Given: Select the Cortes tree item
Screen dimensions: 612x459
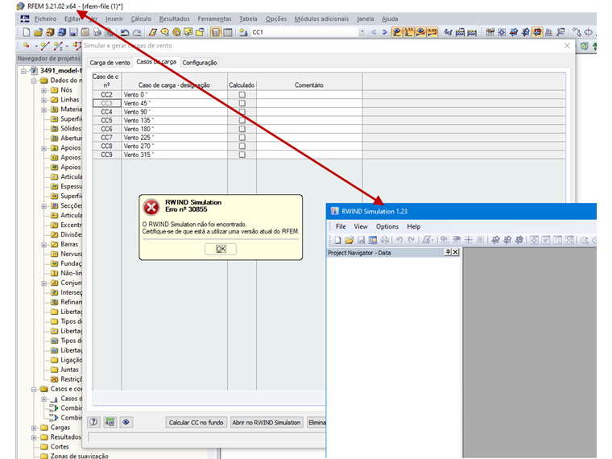Looking at the screenshot, I should (60, 446).
